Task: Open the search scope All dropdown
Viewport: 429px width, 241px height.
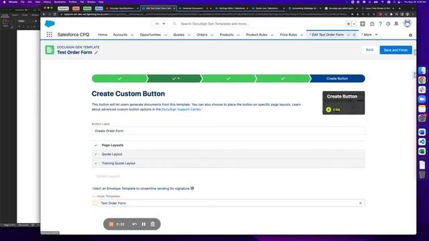Action: tap(160, 24)
